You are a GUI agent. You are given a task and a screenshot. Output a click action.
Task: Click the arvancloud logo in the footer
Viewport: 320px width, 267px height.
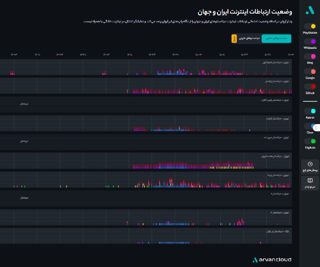point(272,259)
